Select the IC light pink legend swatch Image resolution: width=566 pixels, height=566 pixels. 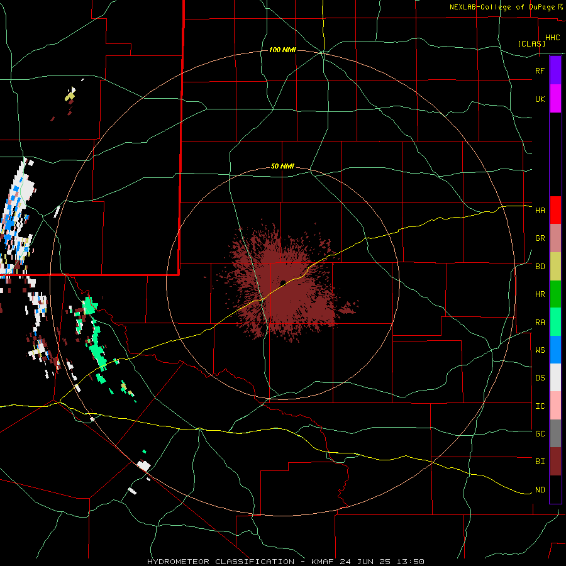[x=555, y=406]
